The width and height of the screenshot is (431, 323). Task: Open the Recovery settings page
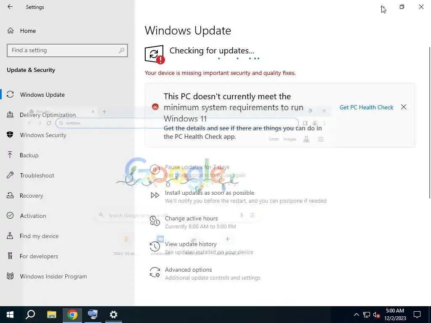(31, 196)
